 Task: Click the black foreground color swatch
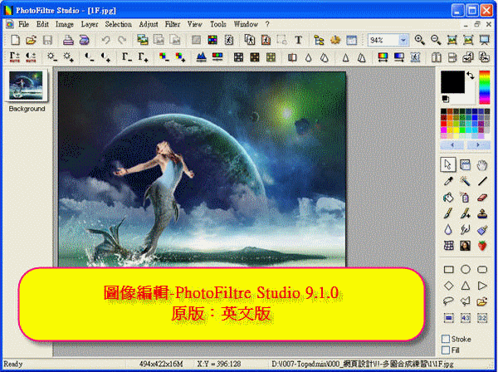tap(452, 81)
